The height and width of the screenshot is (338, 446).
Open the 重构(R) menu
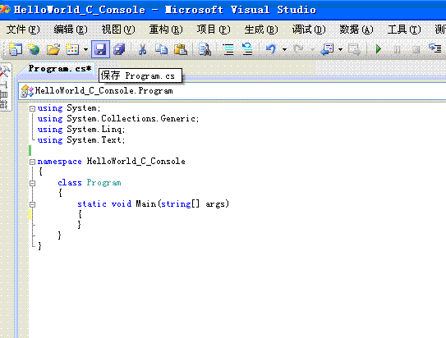click(x=166, y=30)
